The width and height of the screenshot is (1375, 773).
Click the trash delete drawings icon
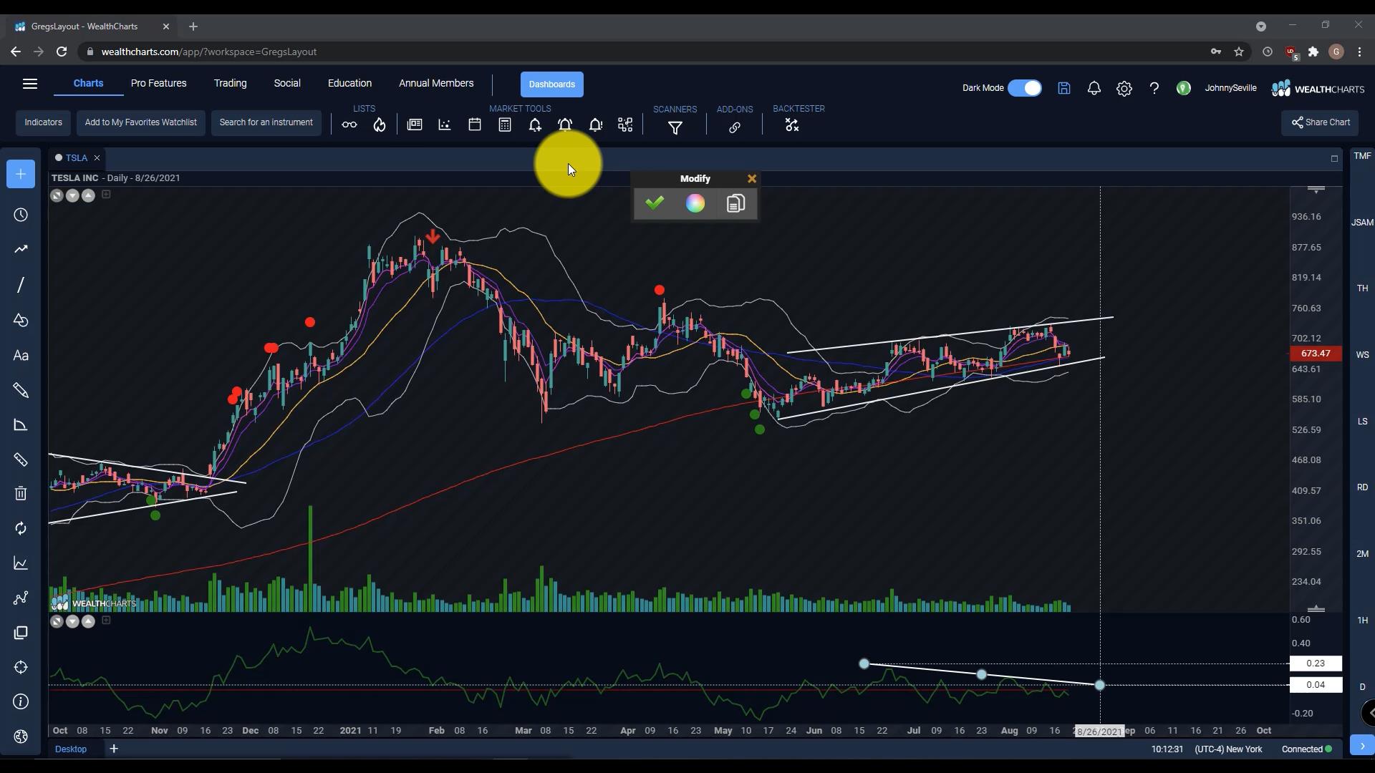click(21, 493)
